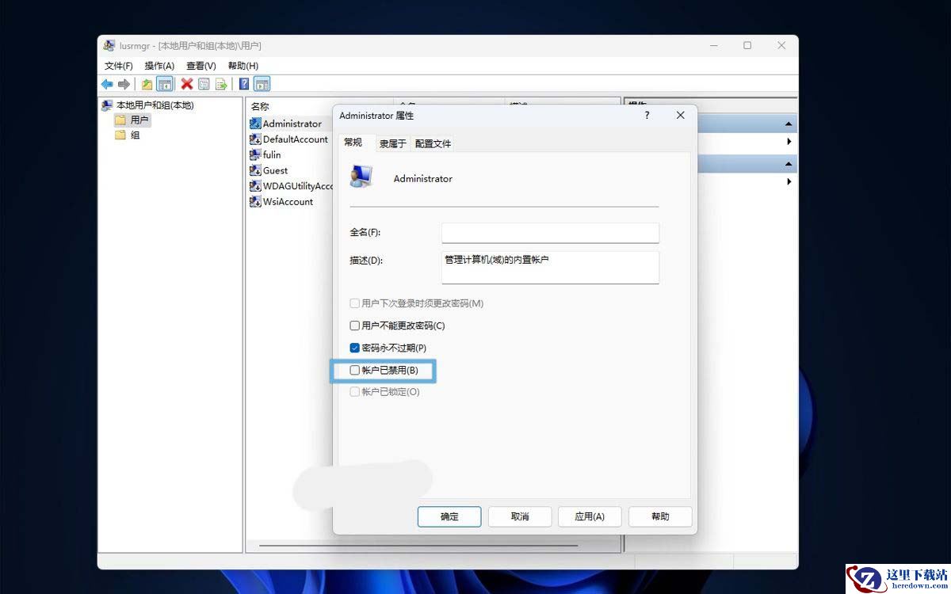Select the DefaultAccount row text
This screenshot has height=594, width=951.
pos(296,139)
